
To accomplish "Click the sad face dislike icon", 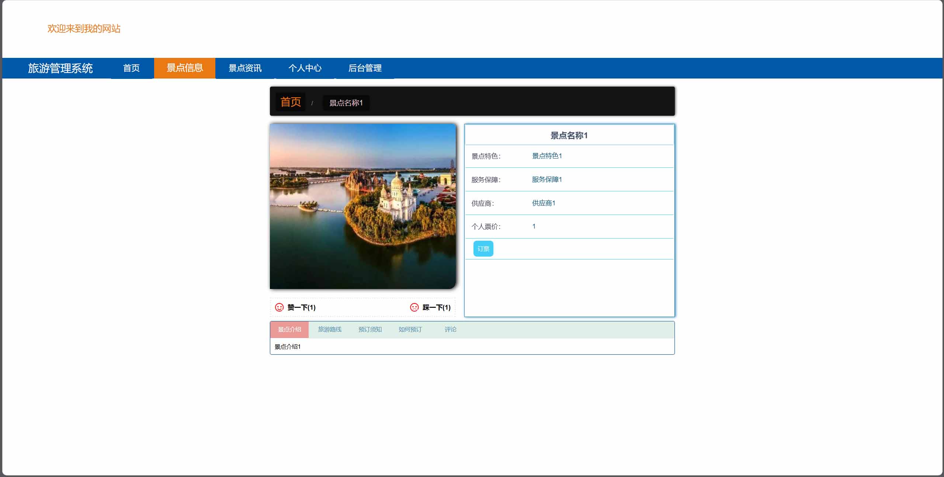I will [414, 307].
